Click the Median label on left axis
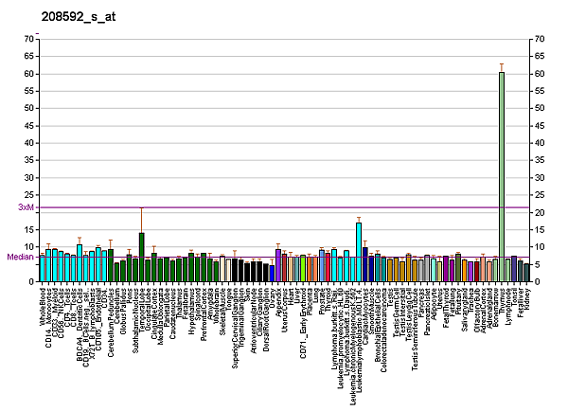This screenshot has height=411, width=568. 21,257
